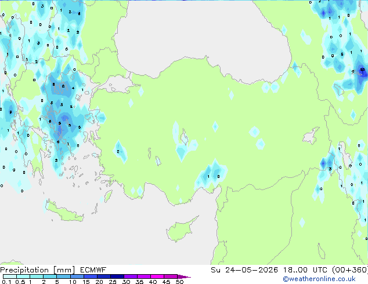This screenshot has height=284, width=368.
Task: Select the 45–50 mm legend color box
Action: coord(171,276)
